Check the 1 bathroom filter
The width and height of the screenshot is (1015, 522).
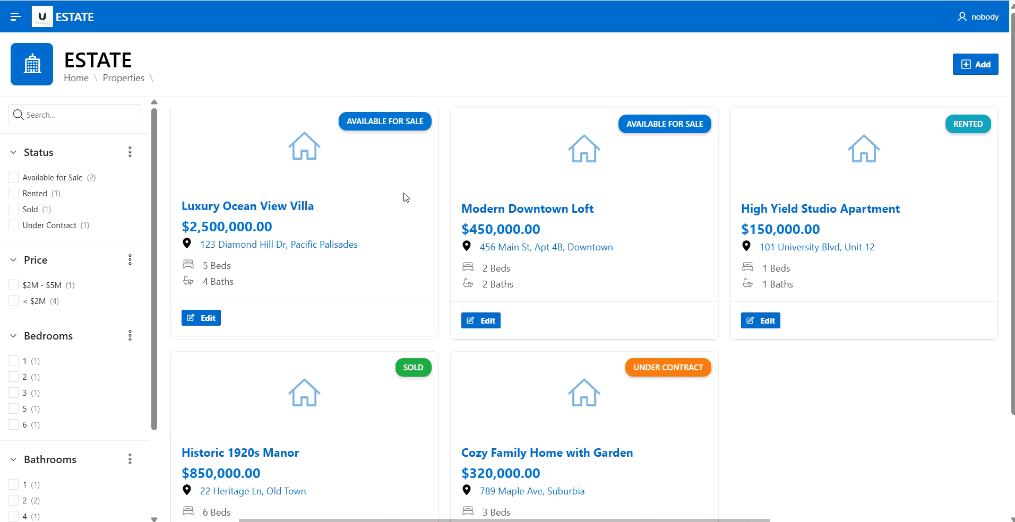coord(13,484)
